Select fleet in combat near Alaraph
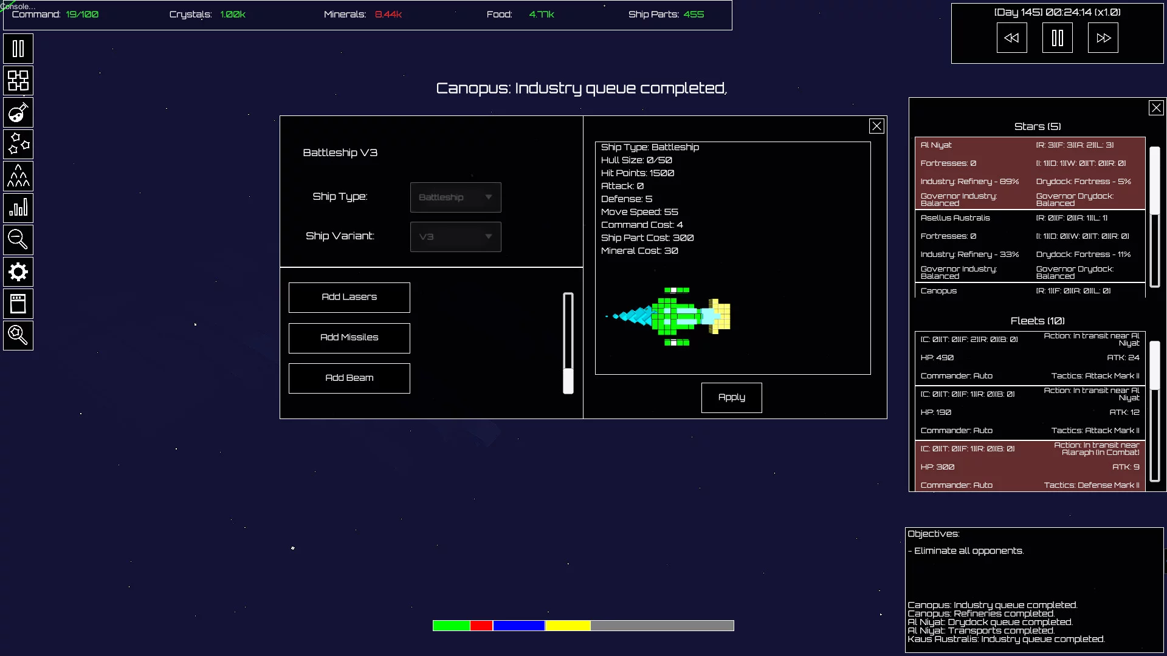 click(x=1030, y=466)
